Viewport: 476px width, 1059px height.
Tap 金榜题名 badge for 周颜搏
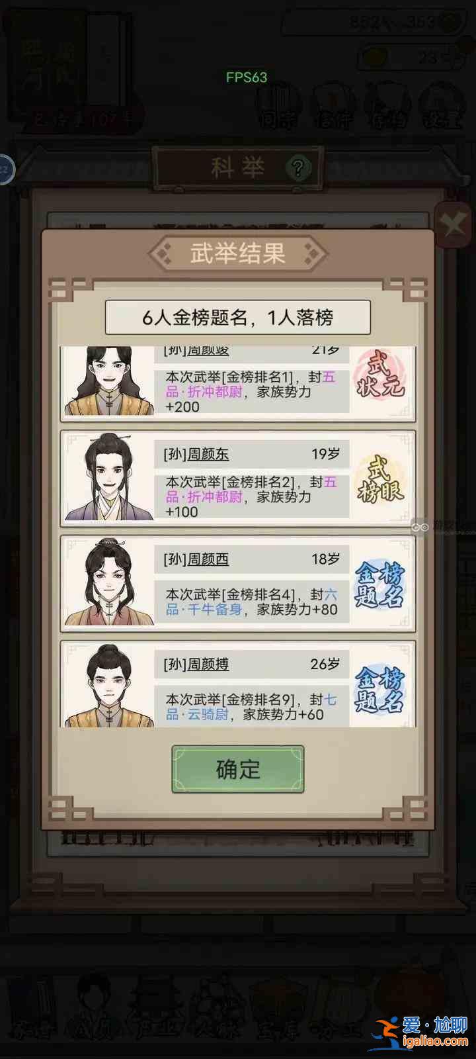pyautogui.click(x=379, y=690)
